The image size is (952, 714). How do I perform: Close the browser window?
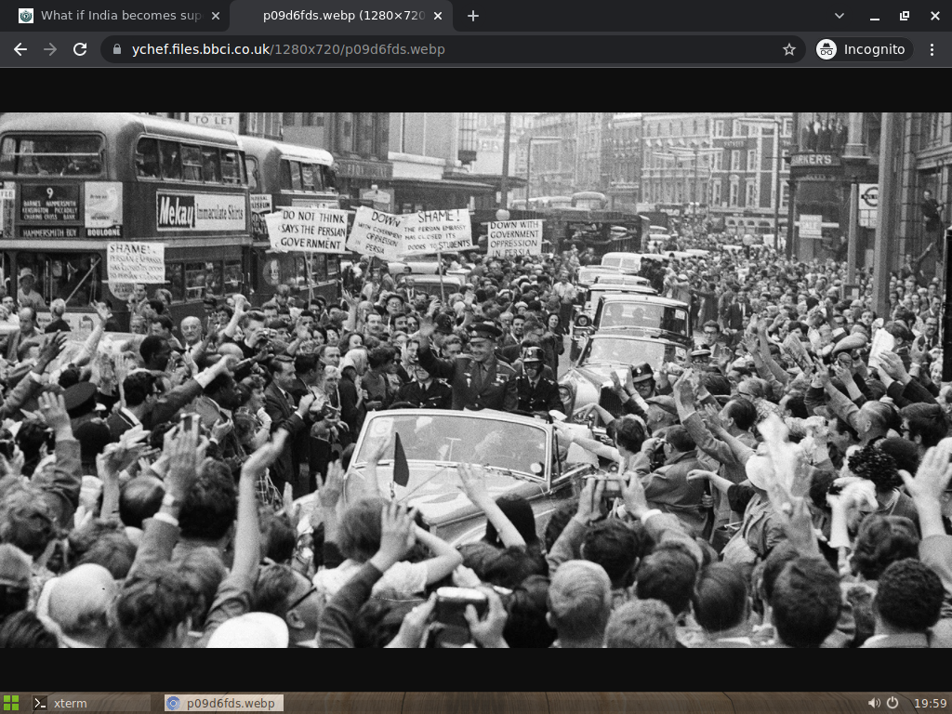click(935, 16)
